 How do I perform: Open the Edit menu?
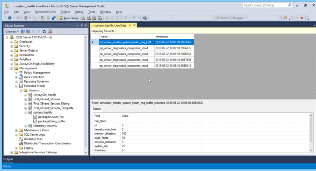pos(16,12)
